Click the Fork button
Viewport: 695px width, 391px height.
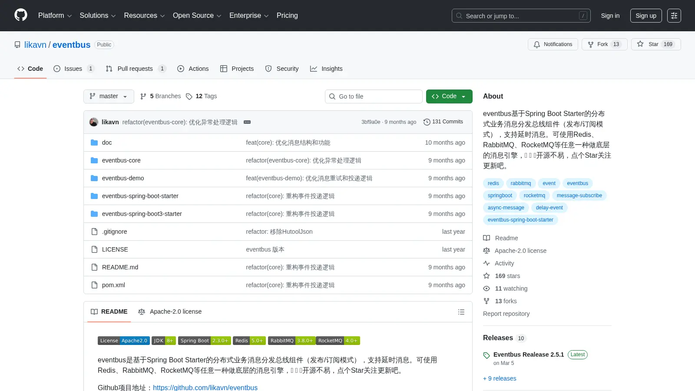[x=605, y=44]
